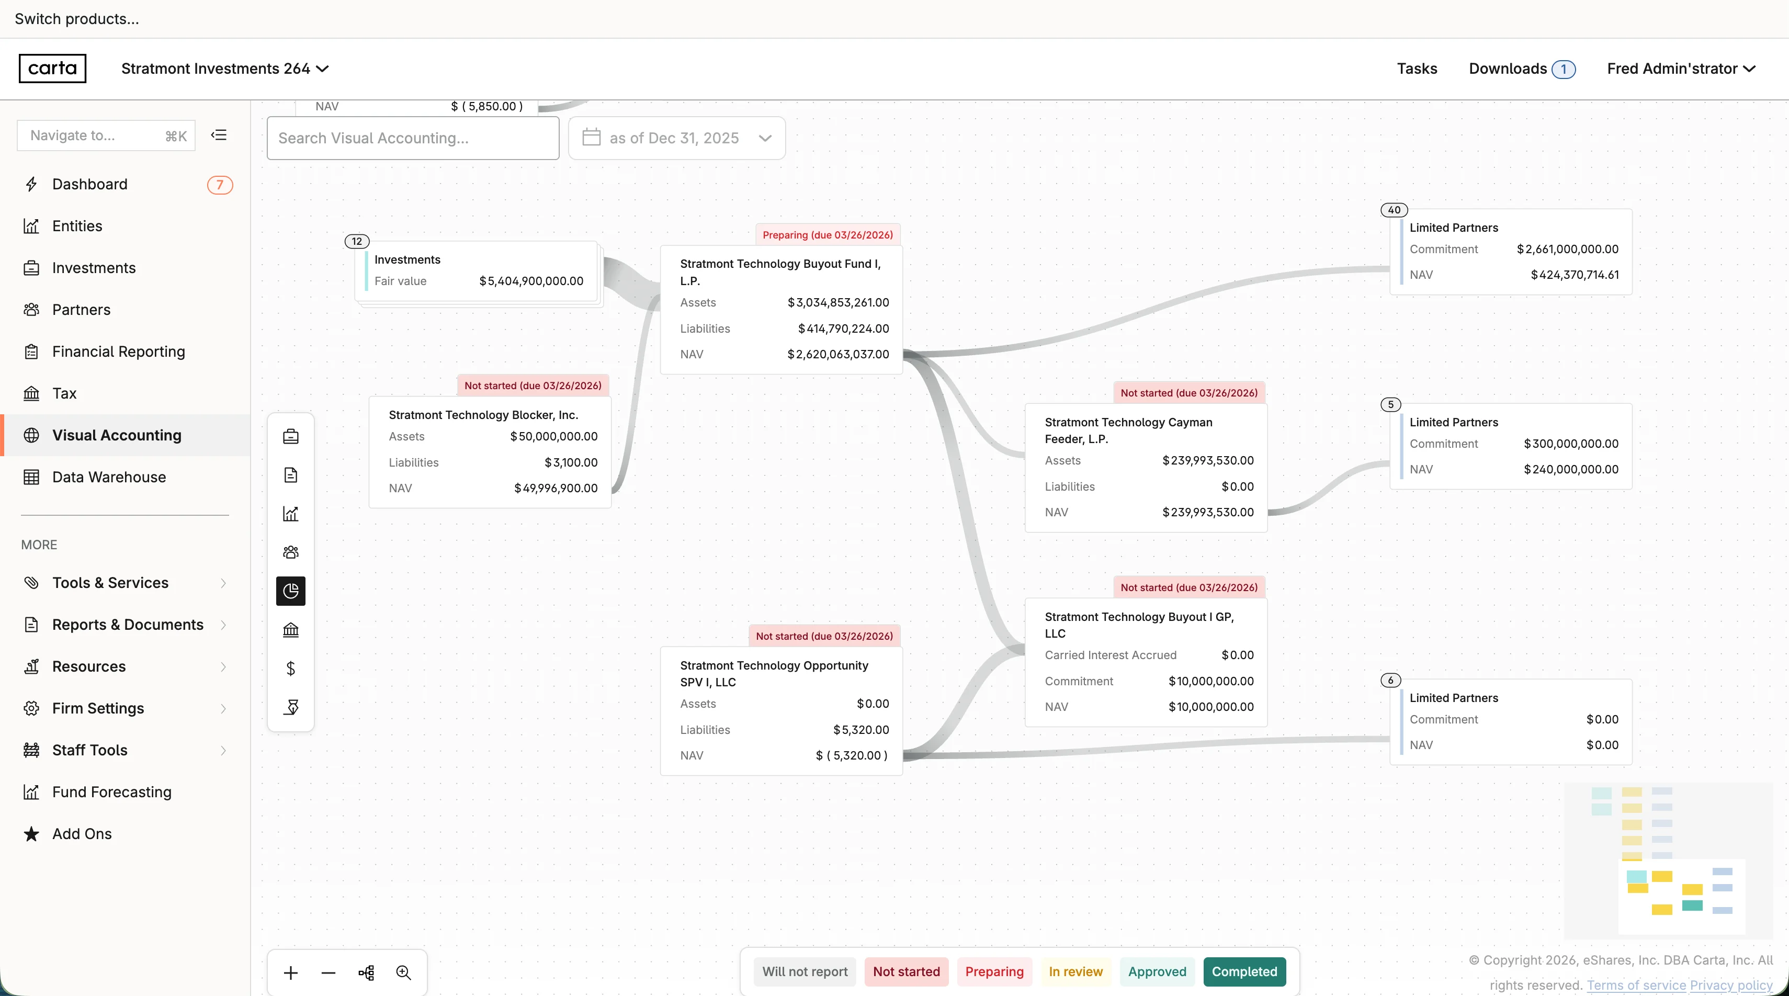Image resolution: width=1789 pixels, height=996 pixels.
Task: Toggle the In review status filter
Action: [x=1076, y=971]
